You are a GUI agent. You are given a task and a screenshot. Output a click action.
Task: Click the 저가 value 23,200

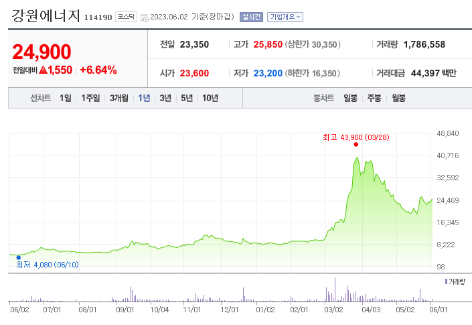click(x=268, y=73)
